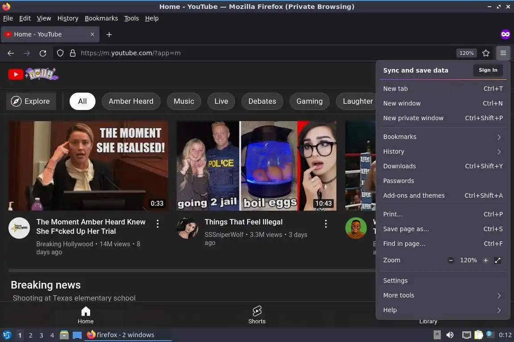Open Shorts in bottom navigation
This screenshot has width=514, height=342.
(x=257, y=315)
